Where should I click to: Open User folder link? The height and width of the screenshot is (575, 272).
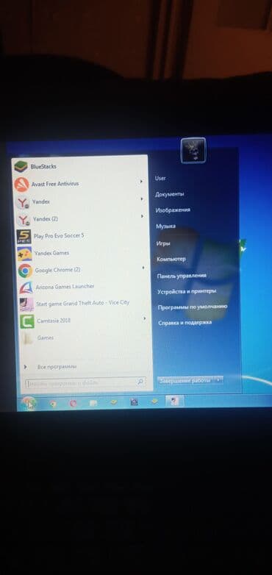pos(160,178)
